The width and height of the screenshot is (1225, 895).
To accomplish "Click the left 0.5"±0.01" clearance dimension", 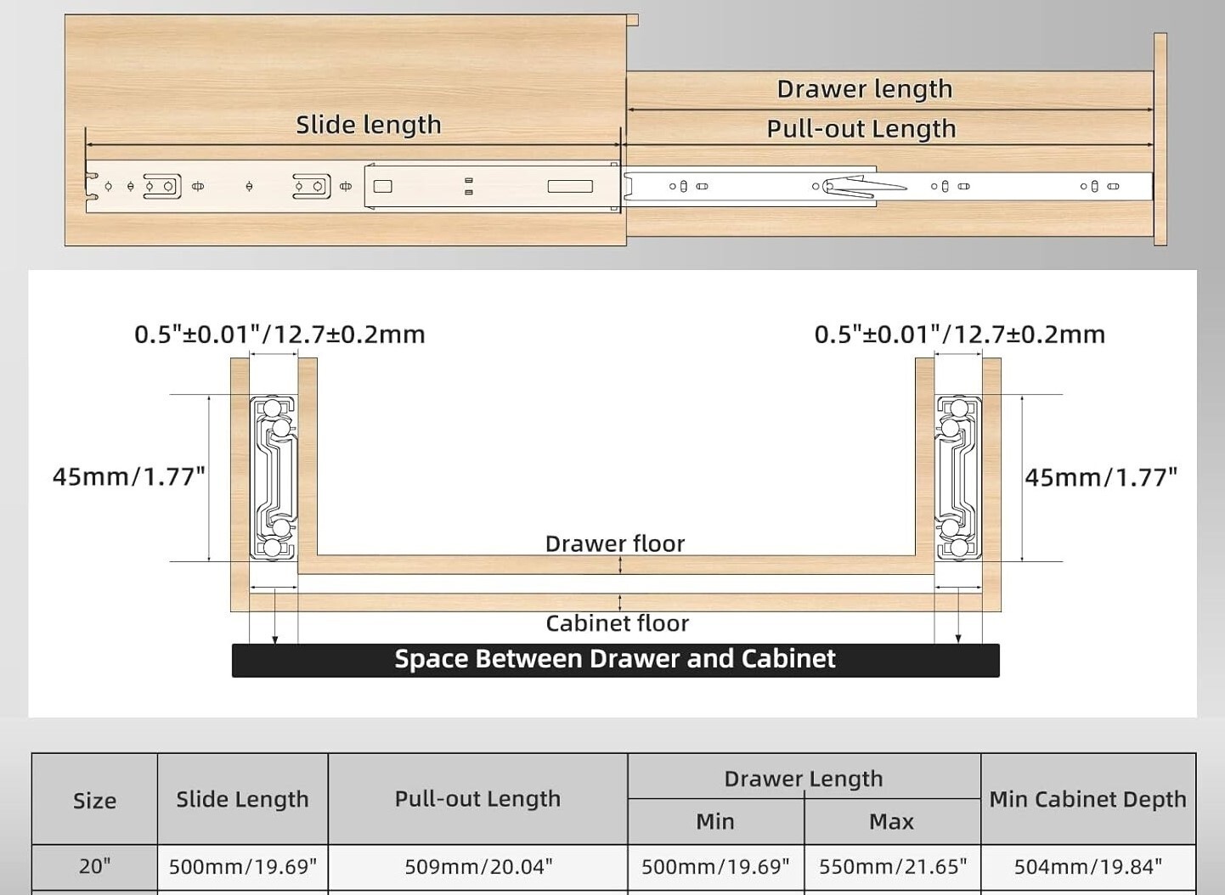I will click(x=279, y=335).
